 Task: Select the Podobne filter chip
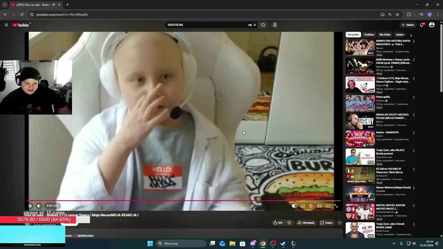(369, 35)
